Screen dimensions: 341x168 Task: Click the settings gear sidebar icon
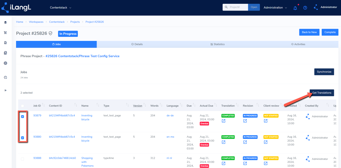point(5,63)
